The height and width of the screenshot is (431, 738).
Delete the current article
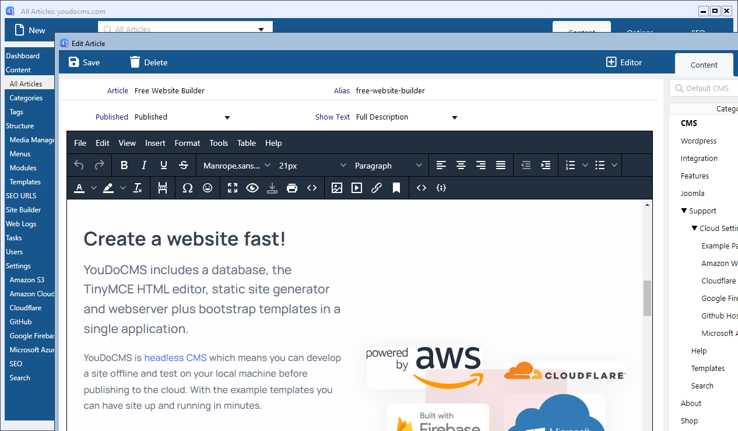(x=148, y=62)
